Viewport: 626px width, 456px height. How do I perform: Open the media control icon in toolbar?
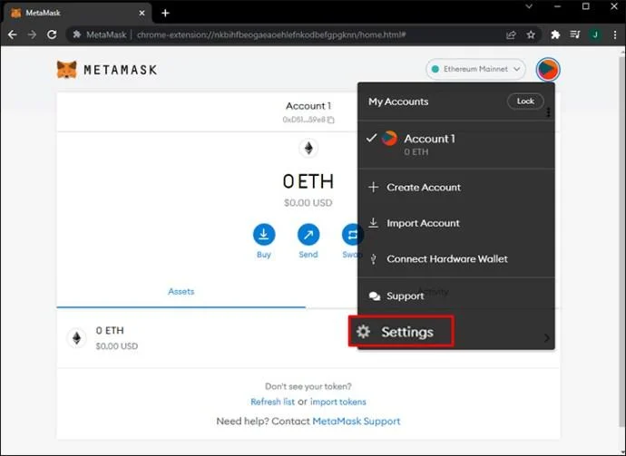coord(575,34)
